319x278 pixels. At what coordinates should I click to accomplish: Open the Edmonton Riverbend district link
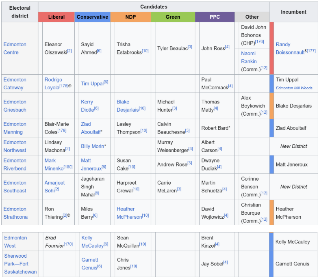15,164
